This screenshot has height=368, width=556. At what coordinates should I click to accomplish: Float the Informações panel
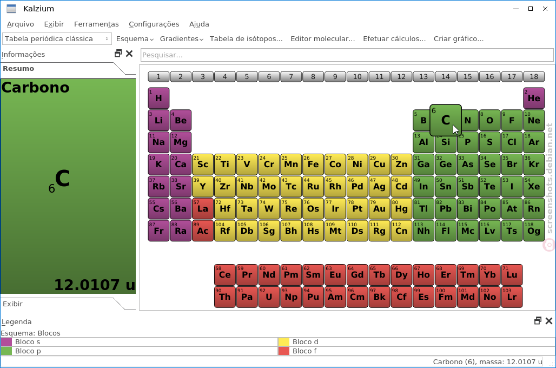point(118,54)
